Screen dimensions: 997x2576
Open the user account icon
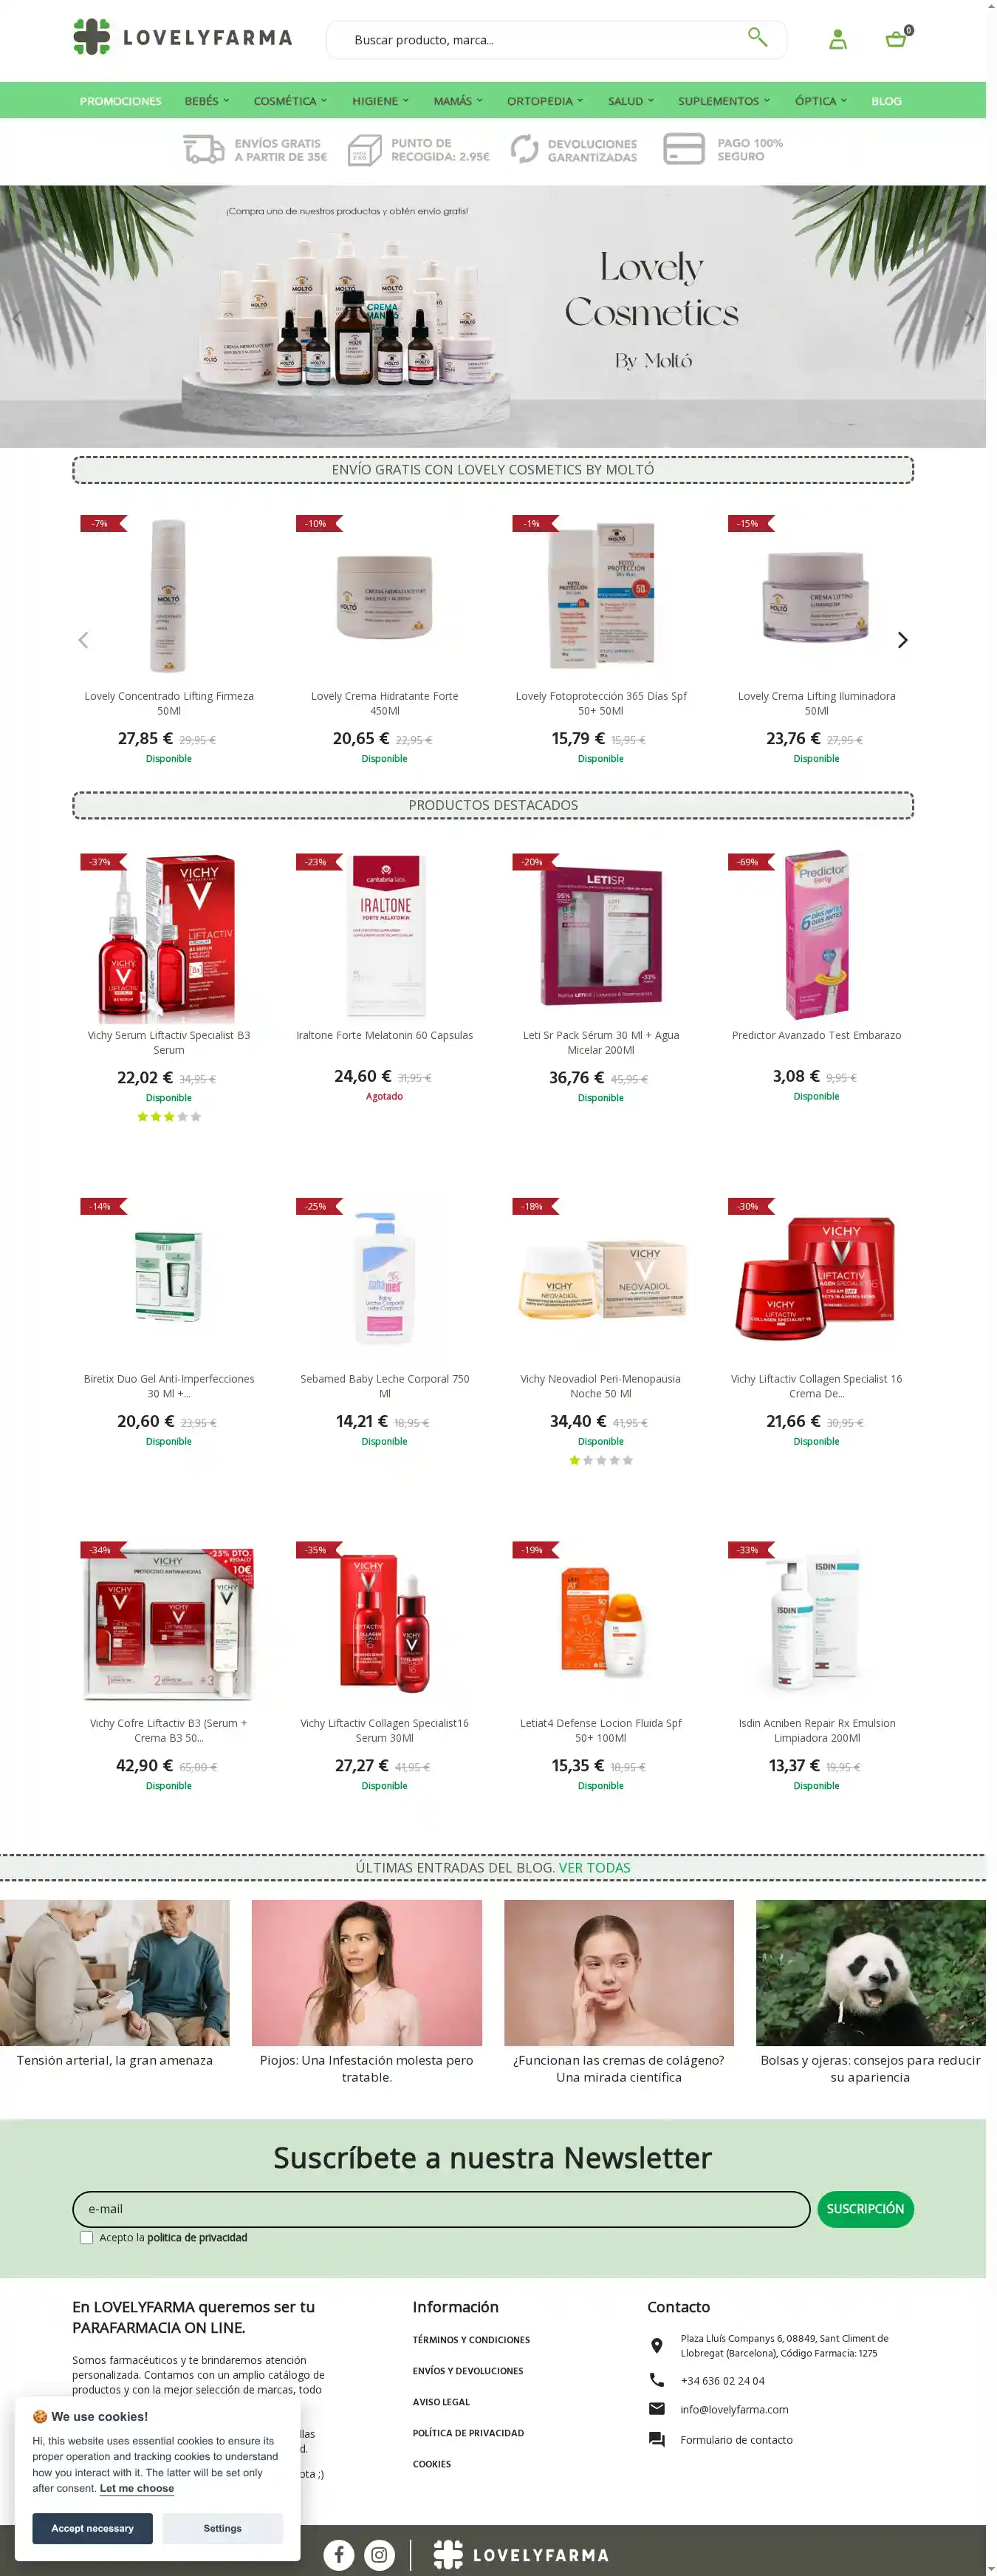[x=838, y=39]
